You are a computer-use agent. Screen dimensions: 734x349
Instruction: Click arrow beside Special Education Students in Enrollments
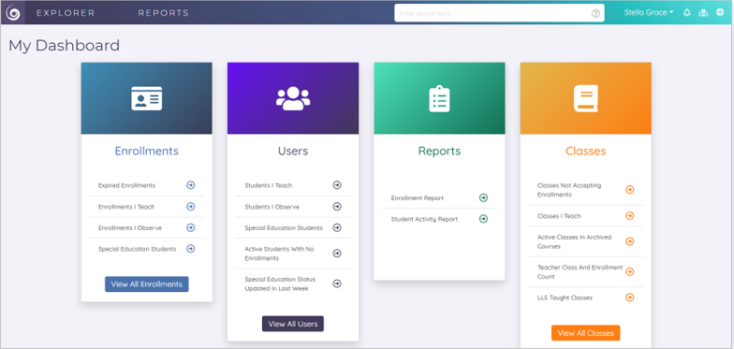tap(191, 249)
